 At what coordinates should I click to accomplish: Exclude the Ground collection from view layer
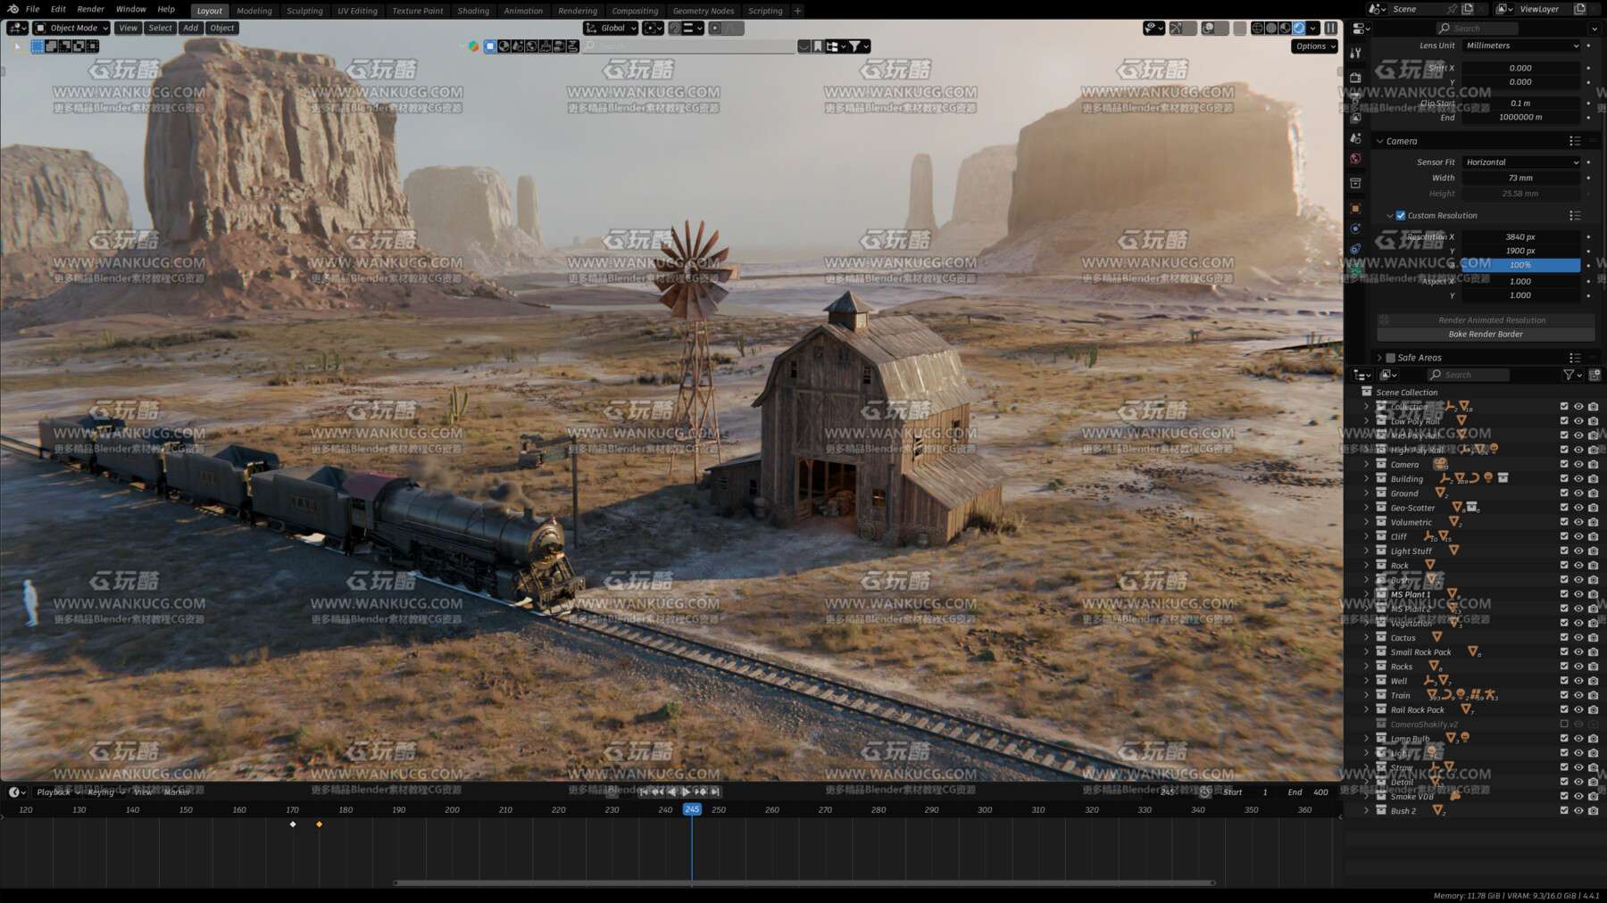1564,493
